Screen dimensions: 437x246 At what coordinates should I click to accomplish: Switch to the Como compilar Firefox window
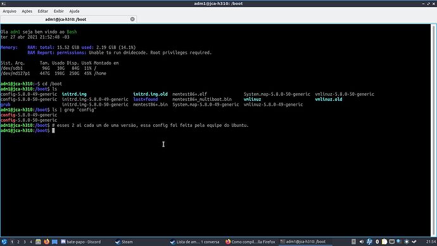tap(250, 242)
